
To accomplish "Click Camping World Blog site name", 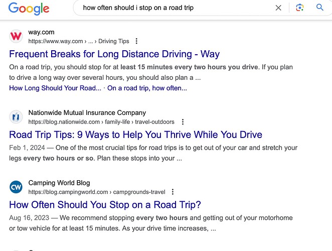I will pyautogui.click(x=59, y=183).
